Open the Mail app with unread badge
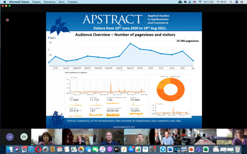This screenshot has width=247, height=154. click(24, 149)
